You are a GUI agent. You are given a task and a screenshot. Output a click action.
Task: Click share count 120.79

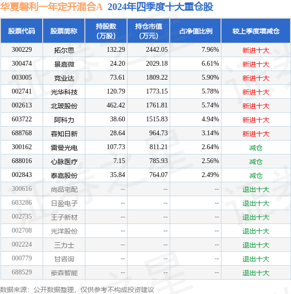coord(116,91)
